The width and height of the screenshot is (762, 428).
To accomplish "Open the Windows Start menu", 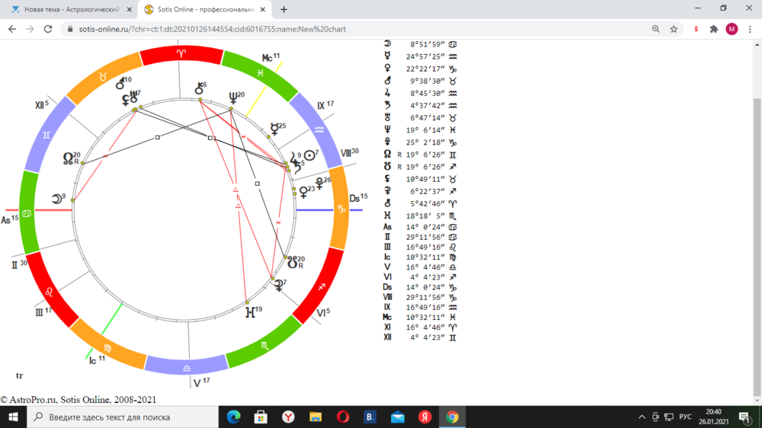I will point(13,417).
